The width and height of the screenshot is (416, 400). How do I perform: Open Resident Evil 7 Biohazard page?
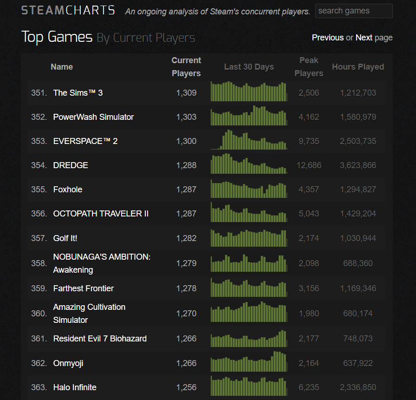100,338
